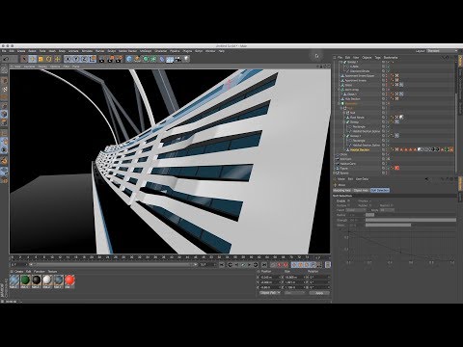The height and width of the screenshot is (347, 463).
Task: Open the viewport Cameras menu
Action: 30,67
